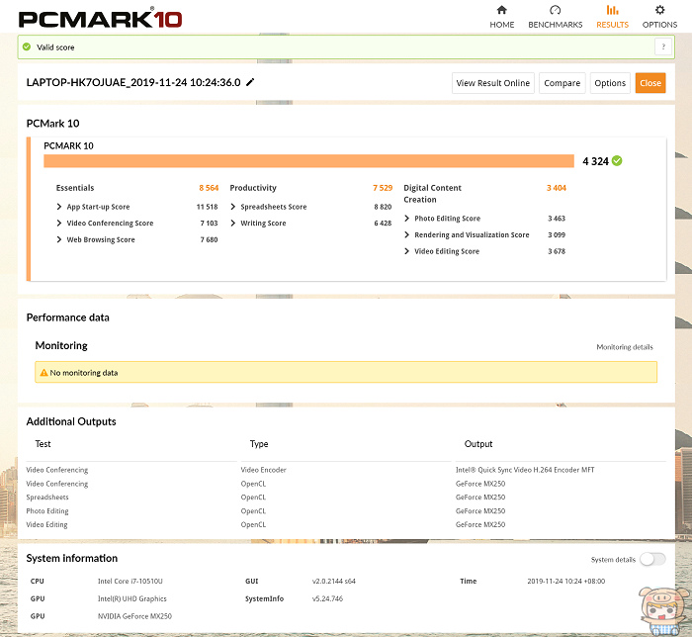Click the Productivity heading
Screen dimensions: 692x637
253,188
